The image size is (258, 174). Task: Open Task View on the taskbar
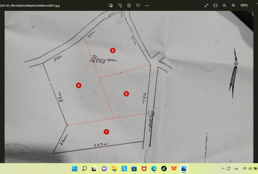coord(95,169)
